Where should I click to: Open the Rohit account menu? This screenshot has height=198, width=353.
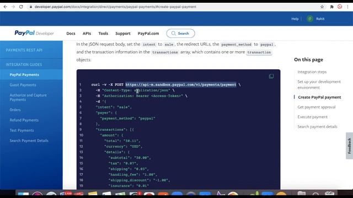point(320,19)
